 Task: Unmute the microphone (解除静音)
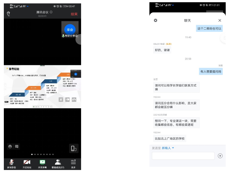click(11, 163)
